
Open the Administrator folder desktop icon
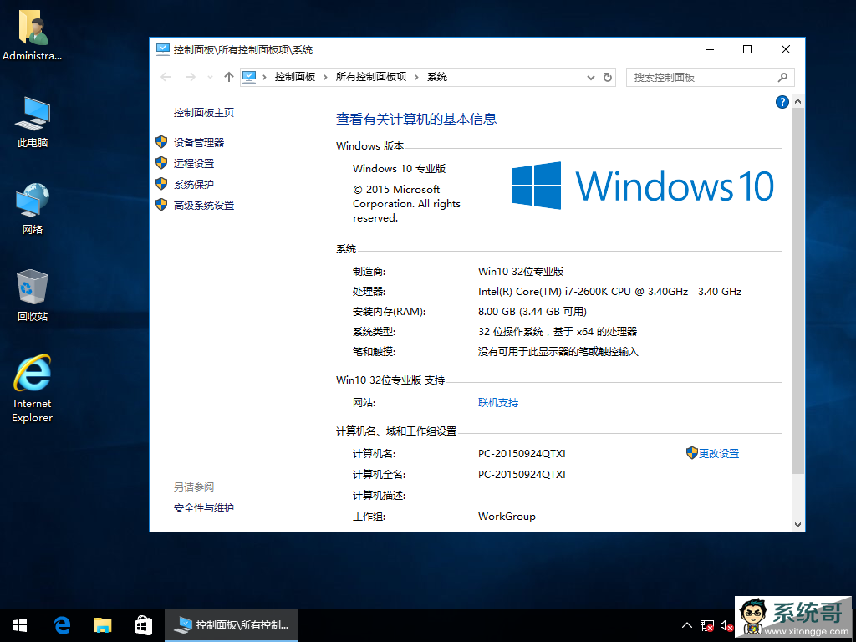click(x=33, y=35)
